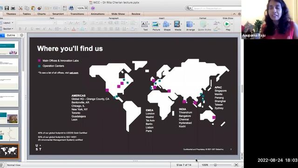
Task: Open the Review ribbon tab
Action: point(135,14)
